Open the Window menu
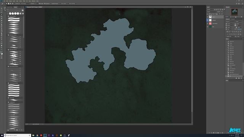The height and width of the screenshot is (137, 244). tap(34, 1)
